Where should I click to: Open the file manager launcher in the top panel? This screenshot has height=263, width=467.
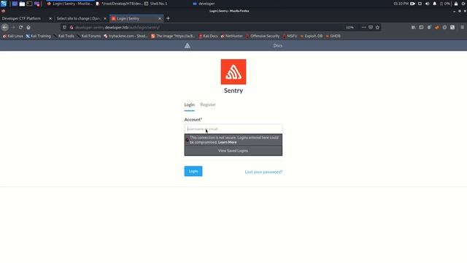click(22, 4)
